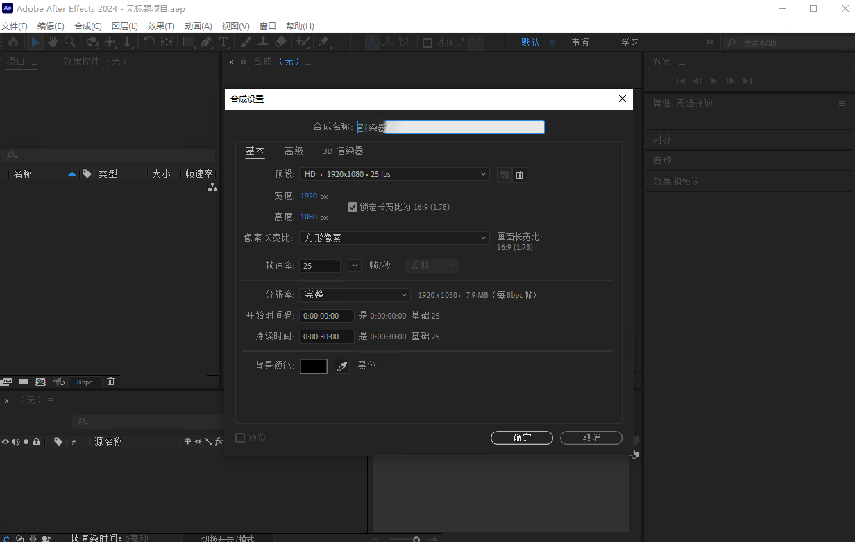The image size is (855, 542).
Task: Click the 取消 Cancel button
Action: click(x=591, y=438)
